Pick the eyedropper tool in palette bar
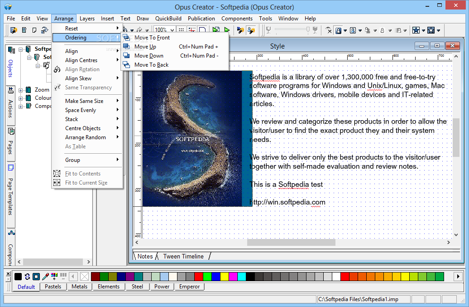469x307 pixels. 45,276
